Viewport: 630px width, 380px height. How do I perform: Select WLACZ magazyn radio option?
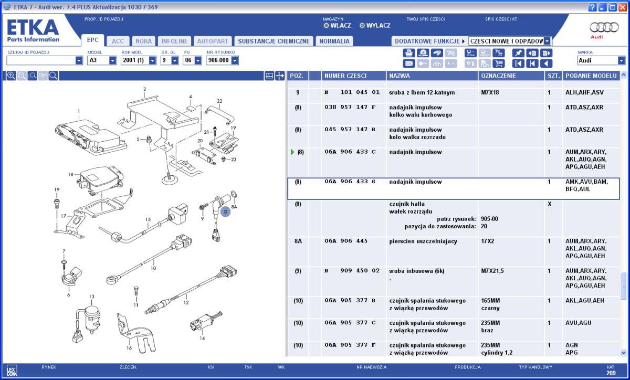(327, 25)
